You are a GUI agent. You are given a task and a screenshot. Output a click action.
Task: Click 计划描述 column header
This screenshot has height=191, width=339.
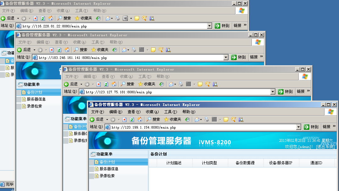(x=174, y=163)
